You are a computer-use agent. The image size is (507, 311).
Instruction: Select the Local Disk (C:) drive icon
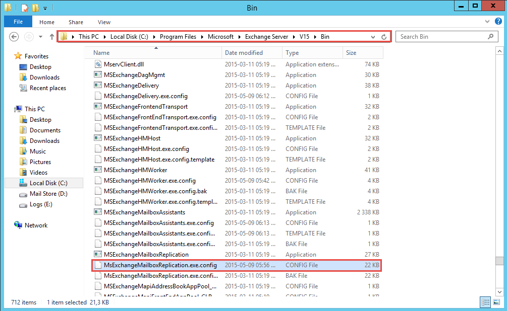[23, 183]
